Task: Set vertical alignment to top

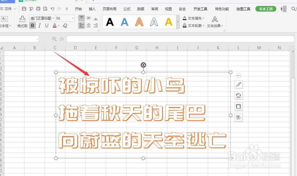Action: [82, 18]
